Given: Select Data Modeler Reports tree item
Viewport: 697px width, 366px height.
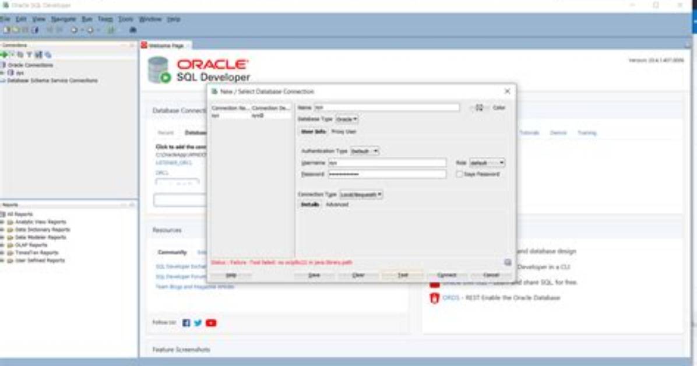Looking at the screenshot, I should coord(40,237).
